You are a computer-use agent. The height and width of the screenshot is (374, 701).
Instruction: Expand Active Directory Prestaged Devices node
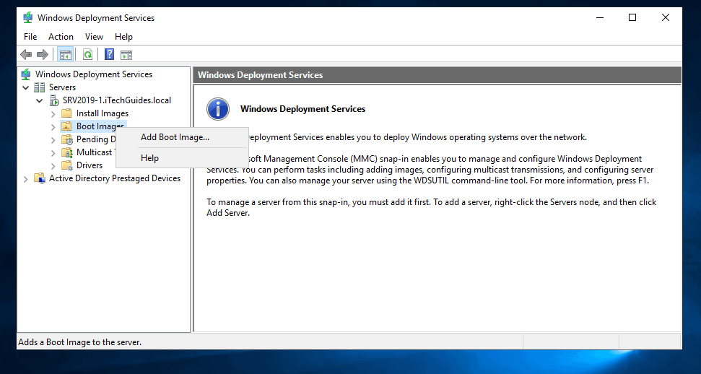(x=25, y=178)
